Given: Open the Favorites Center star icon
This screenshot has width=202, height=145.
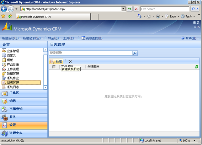Looking at the screenshot, I should (x=3, y=16).
